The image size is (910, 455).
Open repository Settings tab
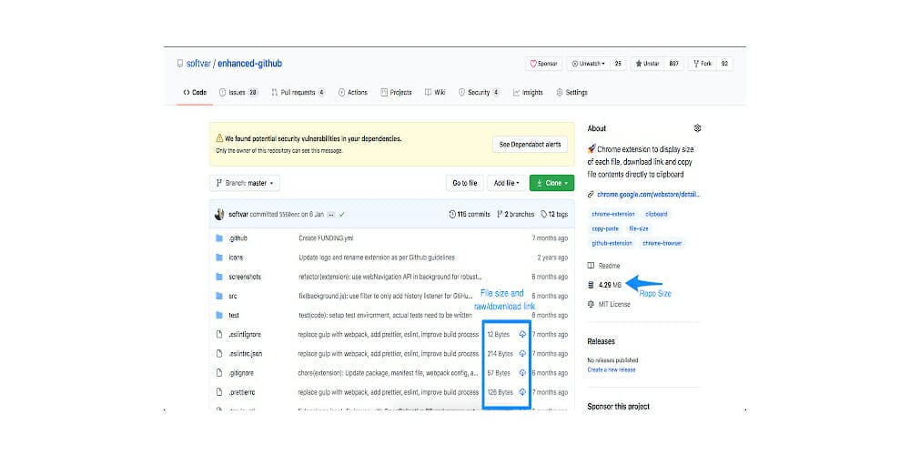[x=571, y=92]
